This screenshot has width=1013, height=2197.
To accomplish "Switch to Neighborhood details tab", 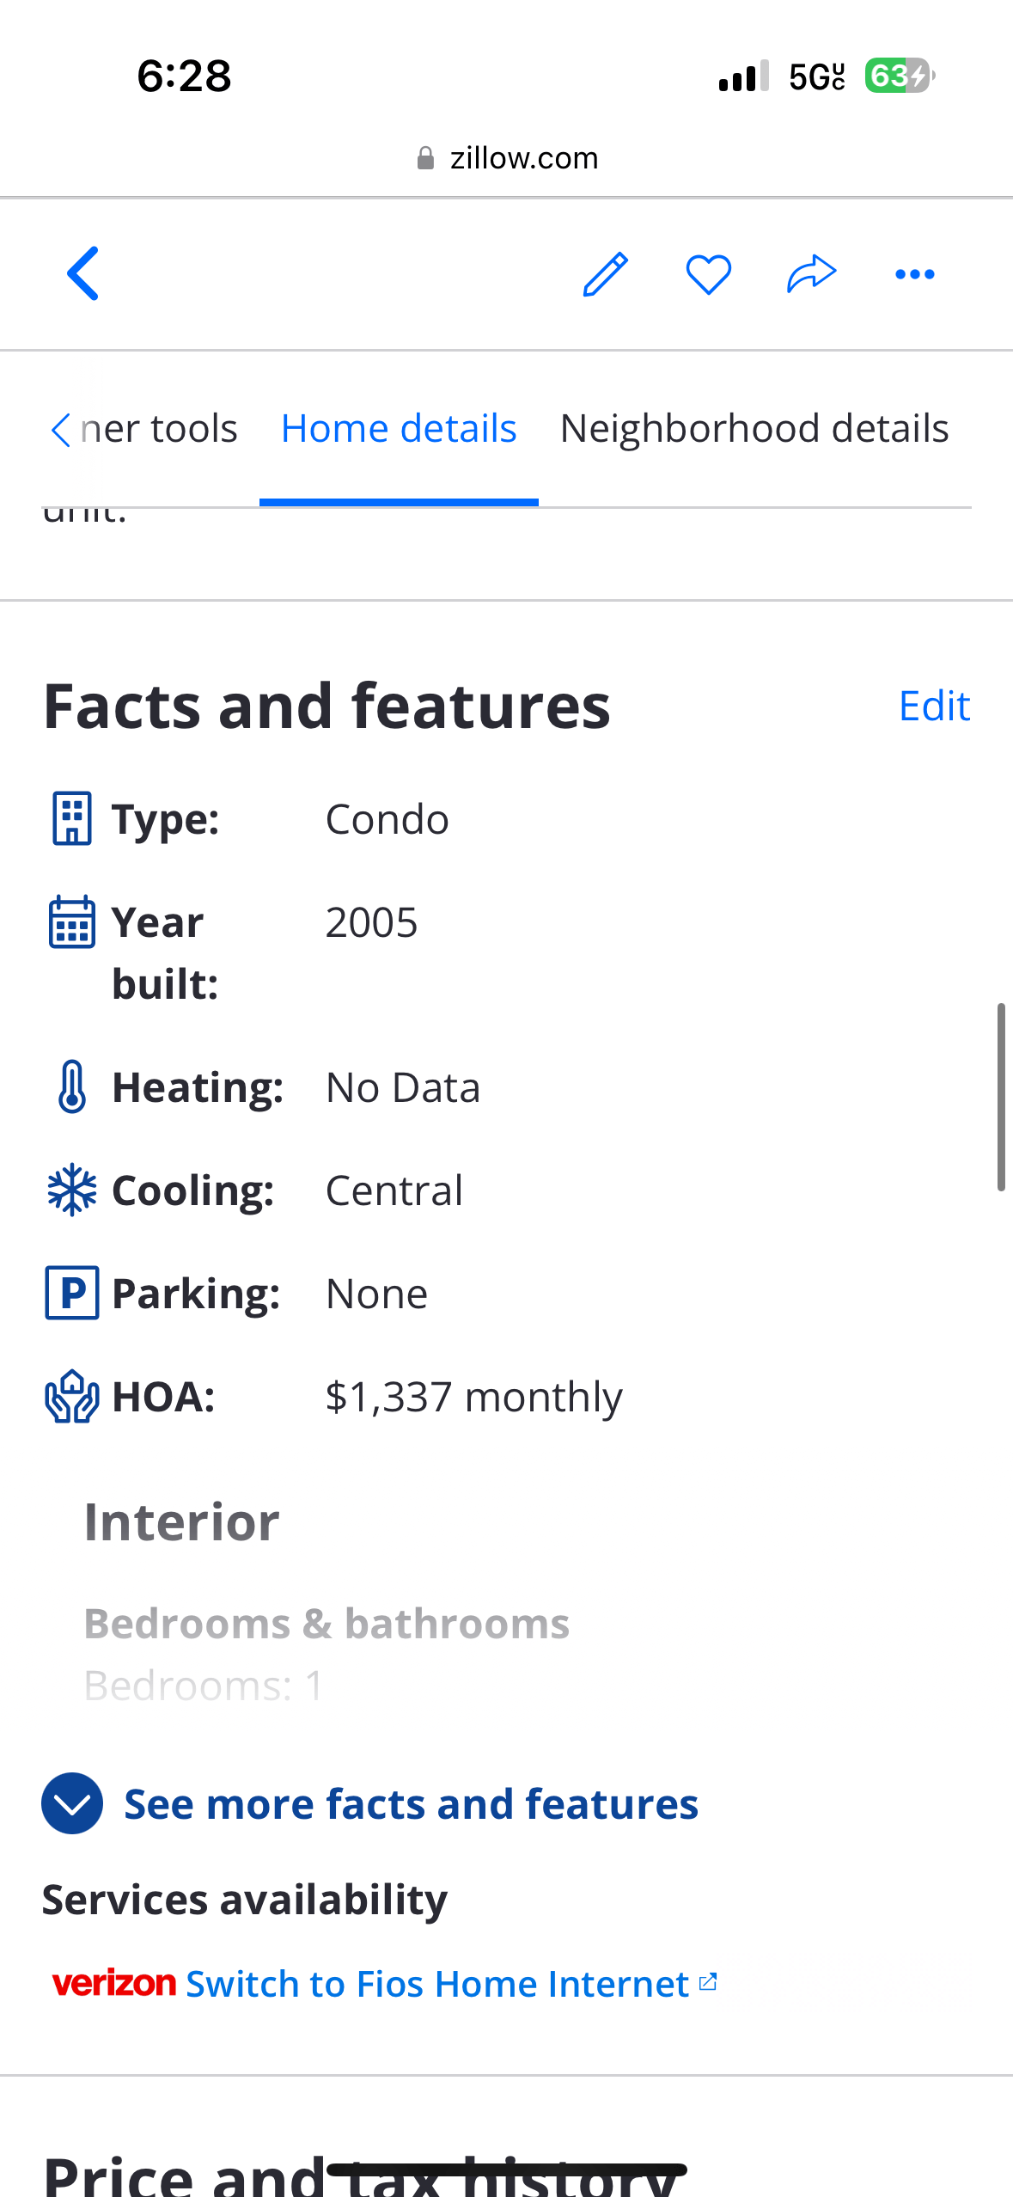I will pos(754,429).
